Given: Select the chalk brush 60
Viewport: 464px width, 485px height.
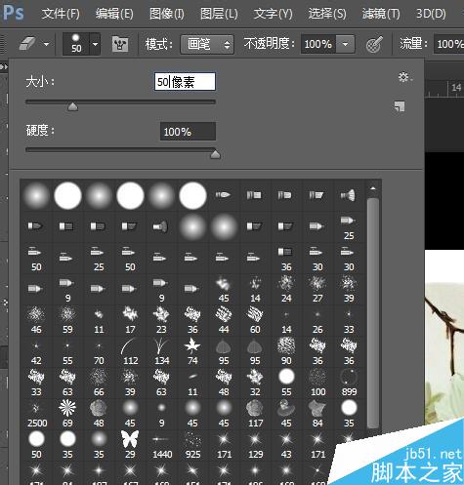Looking at the screenshot, I should tap(255, 319).
